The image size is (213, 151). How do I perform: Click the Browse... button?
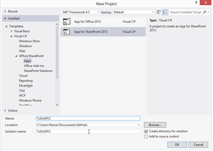(x=155, y=125)
